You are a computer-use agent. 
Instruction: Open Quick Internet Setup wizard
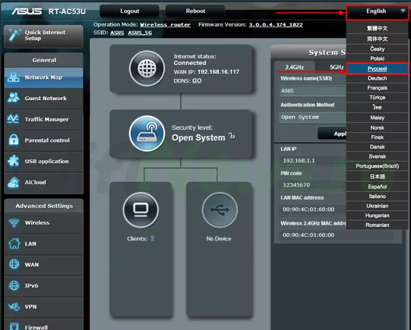43,35
